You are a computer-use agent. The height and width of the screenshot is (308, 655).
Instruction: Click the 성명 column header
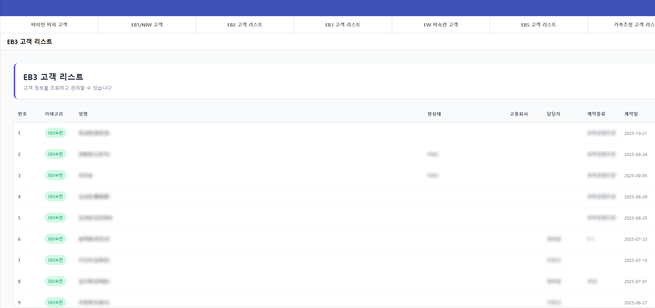(83, 114)
